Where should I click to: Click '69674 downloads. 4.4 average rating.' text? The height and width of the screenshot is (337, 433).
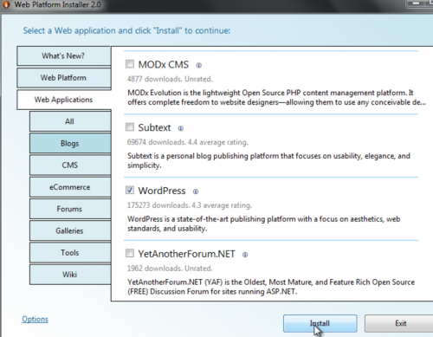(188, 142)
